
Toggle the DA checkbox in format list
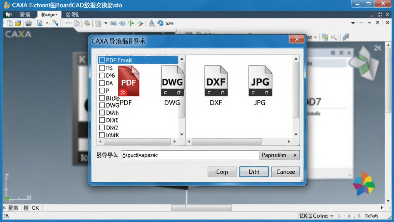pos(102,83)
